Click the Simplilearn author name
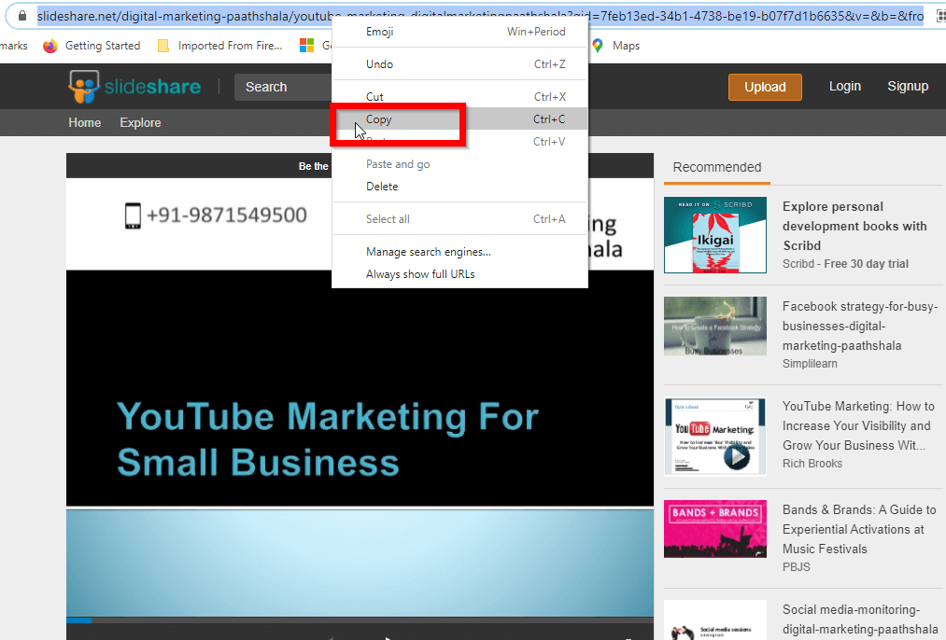This screenshot has width=946, height=640. 810,364
